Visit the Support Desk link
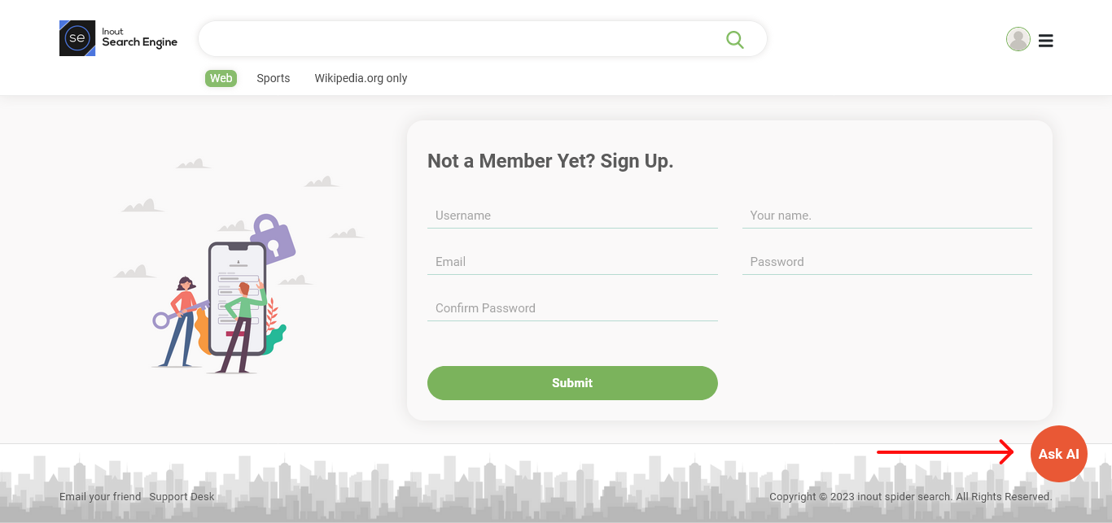 point(182,497)
